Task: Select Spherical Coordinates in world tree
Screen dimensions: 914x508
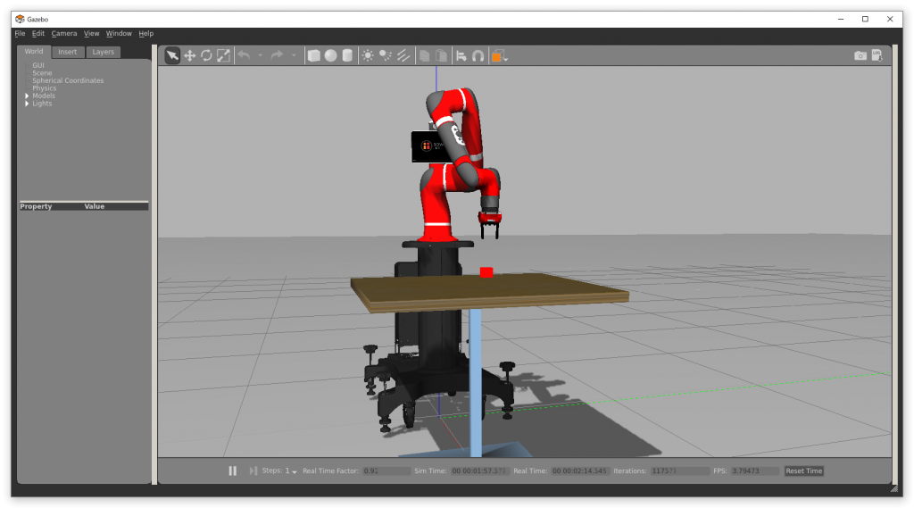Action: click(x=68, y=80)
